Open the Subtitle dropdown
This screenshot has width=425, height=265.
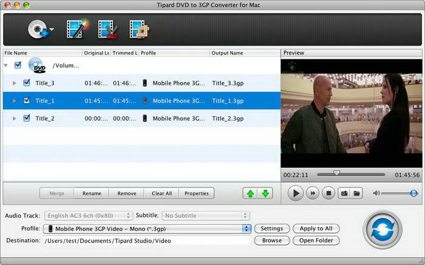206,215
